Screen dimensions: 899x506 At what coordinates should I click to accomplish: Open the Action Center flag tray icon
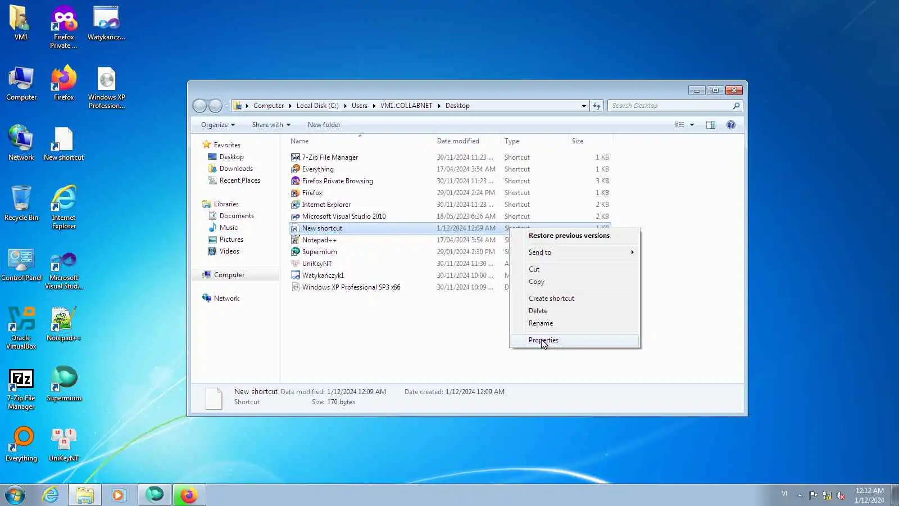click(x=813, y=495)
